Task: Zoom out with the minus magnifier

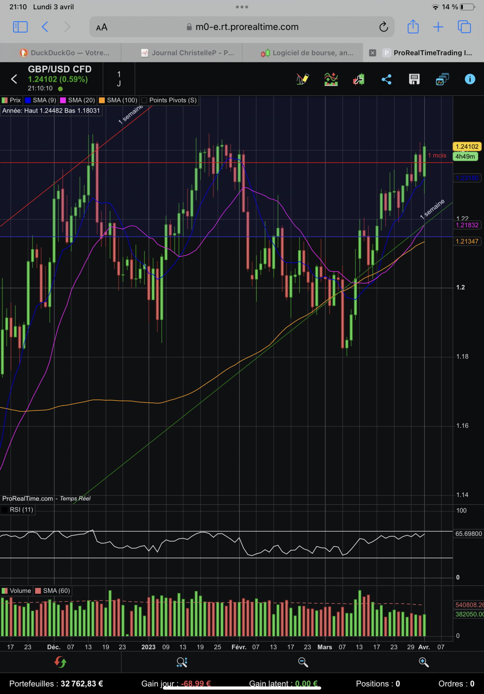Action: pyautogui.click(x=303, y=662)
